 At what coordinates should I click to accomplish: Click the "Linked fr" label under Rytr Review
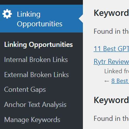pyautogui.click(x=117, y=71)
